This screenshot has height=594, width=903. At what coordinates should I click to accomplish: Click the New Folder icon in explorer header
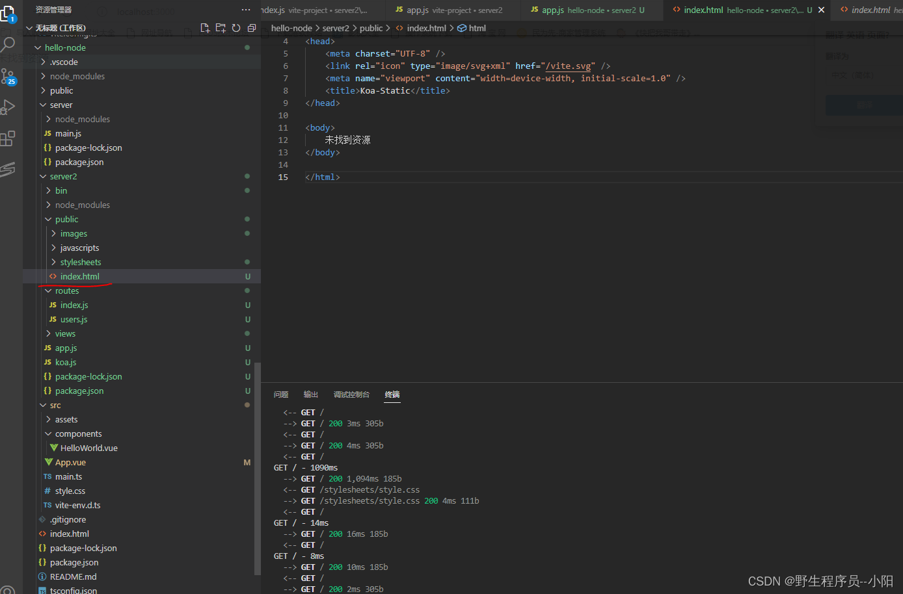click(x=221, y=28)
